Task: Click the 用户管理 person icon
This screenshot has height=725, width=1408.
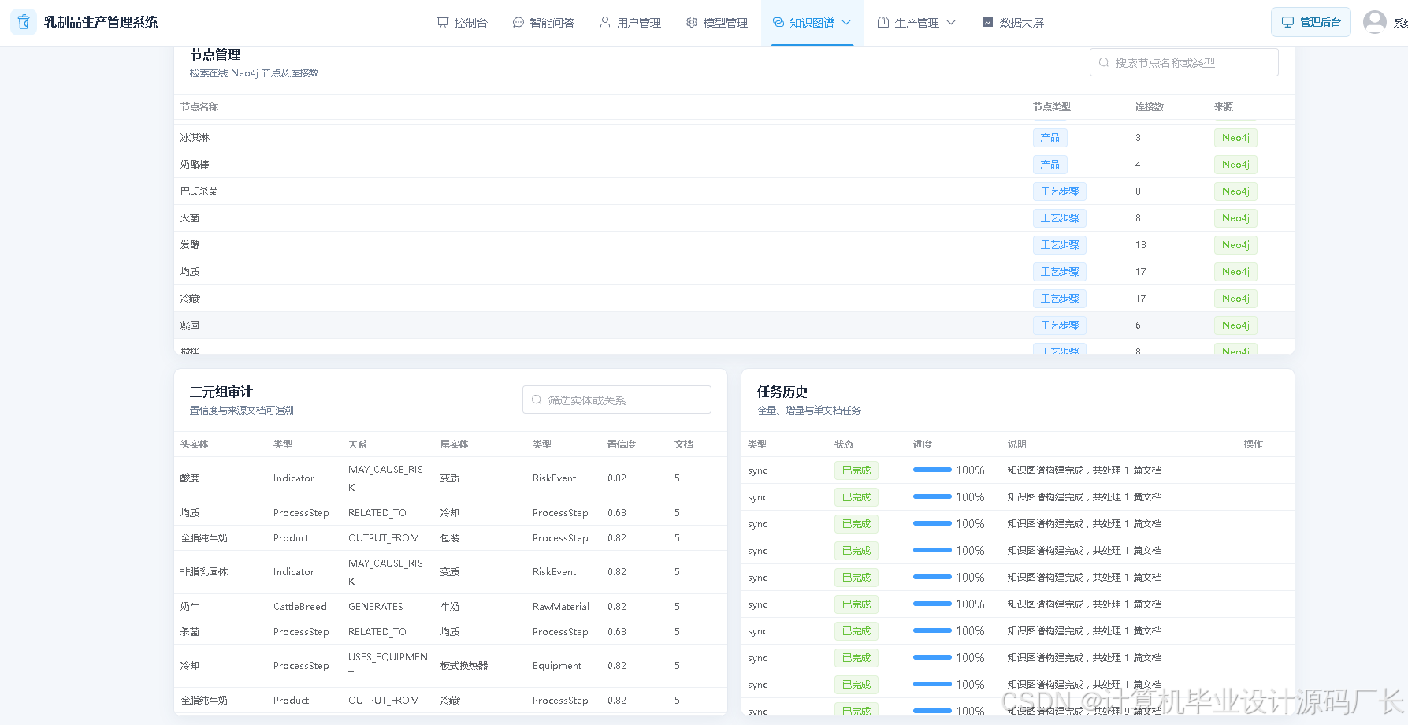Action: pyautogui.click(x=605, y=22)
